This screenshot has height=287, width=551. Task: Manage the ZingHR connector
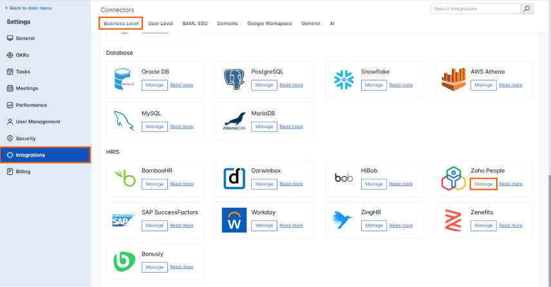click(x=374, y=225)
